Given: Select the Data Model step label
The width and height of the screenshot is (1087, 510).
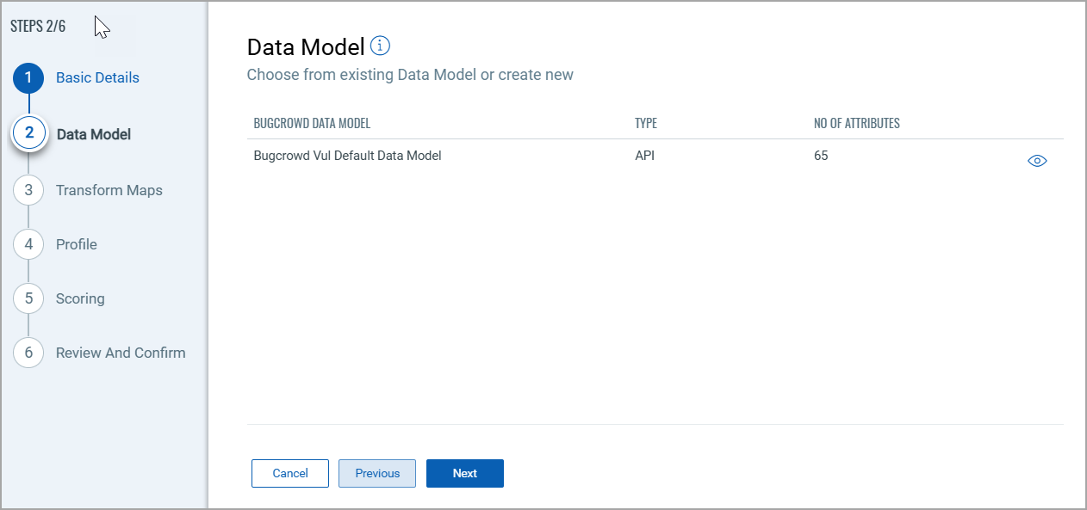Looking at the screenshot, I should tap(94, 134).
